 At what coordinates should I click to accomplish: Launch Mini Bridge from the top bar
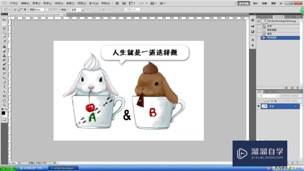tap(124, 3)
